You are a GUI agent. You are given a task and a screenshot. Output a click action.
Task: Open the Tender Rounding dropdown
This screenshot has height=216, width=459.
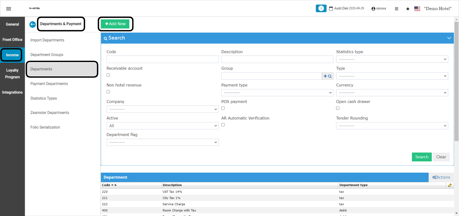pos(392,126)
